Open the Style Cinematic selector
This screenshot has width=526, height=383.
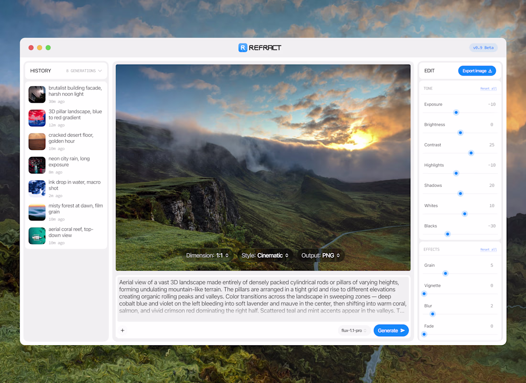(x=265, y=255)
